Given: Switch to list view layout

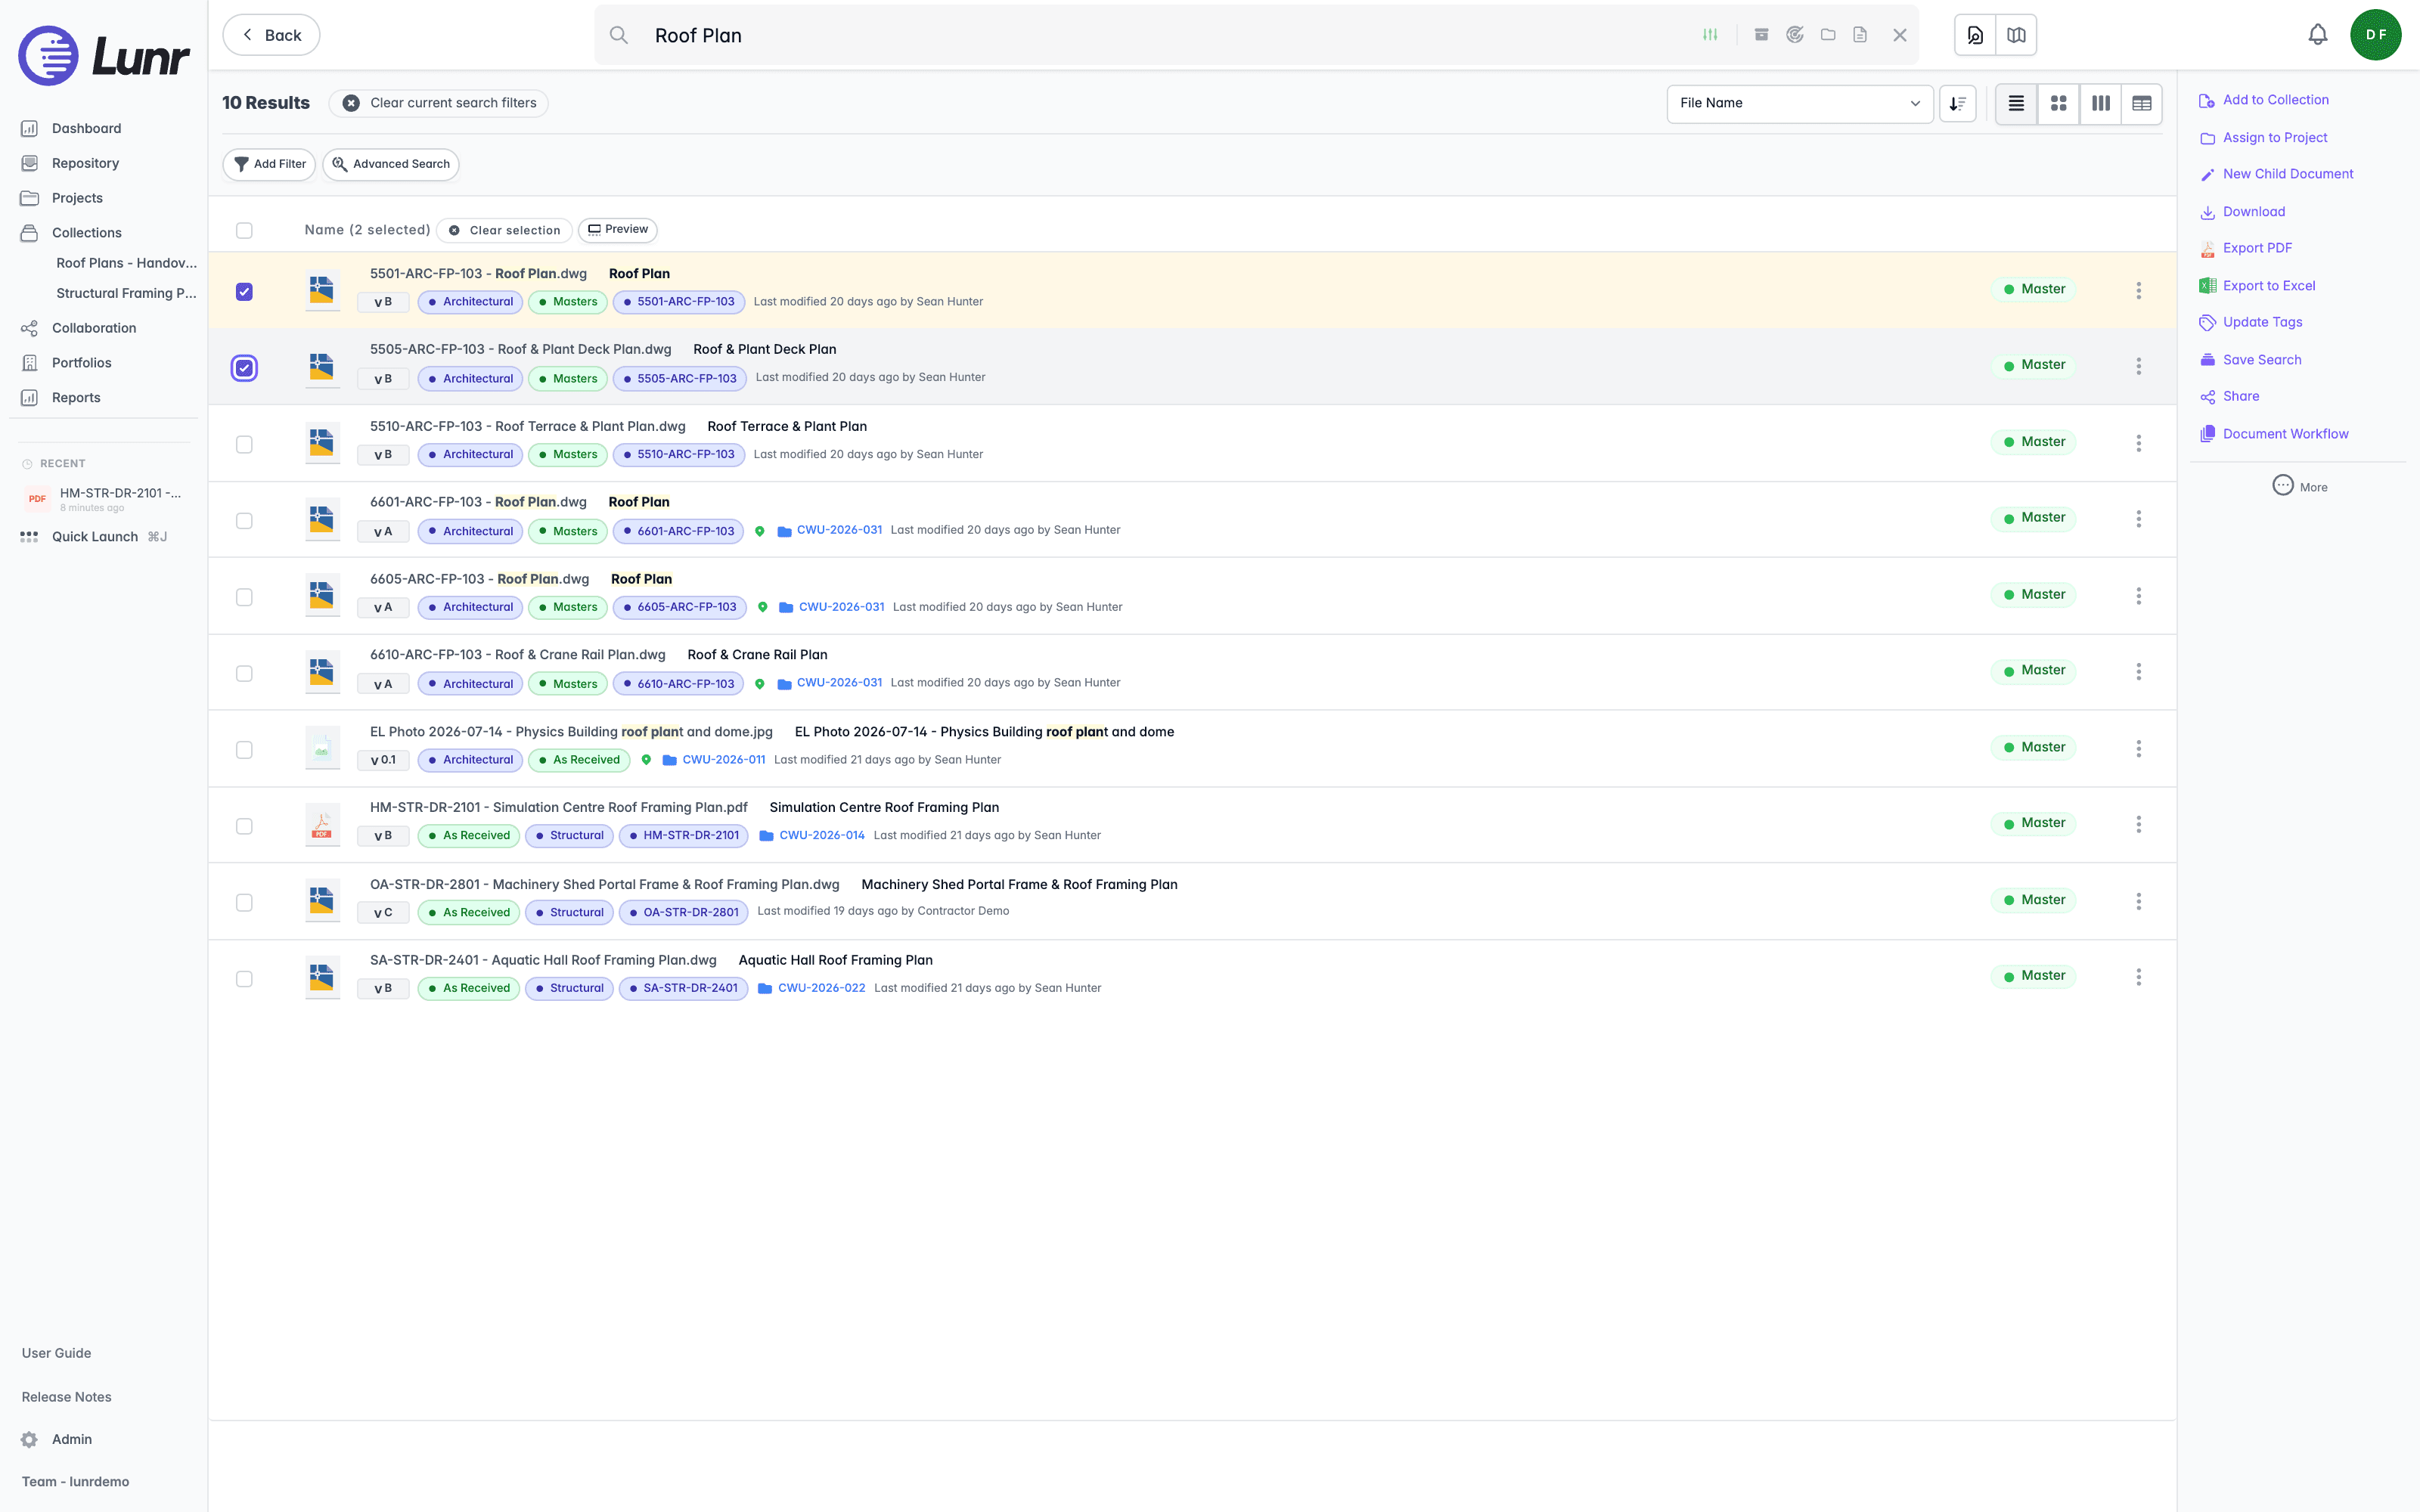Looking at the screenshot, I should (2016, 103).
